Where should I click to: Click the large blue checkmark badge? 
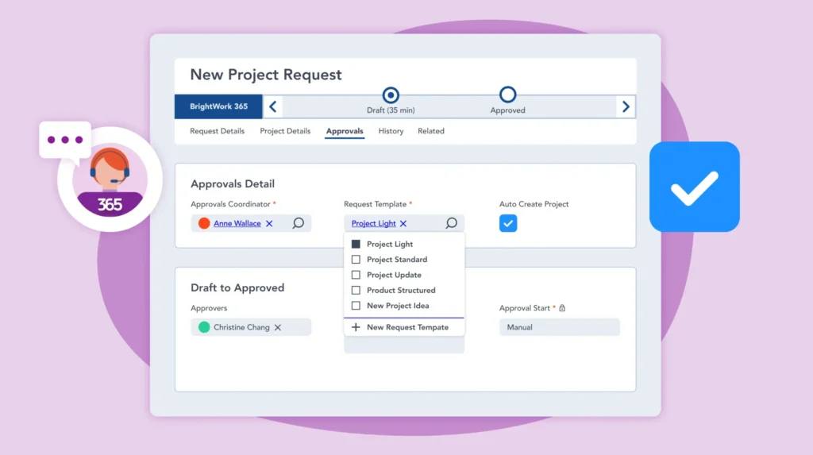(694, 187)
